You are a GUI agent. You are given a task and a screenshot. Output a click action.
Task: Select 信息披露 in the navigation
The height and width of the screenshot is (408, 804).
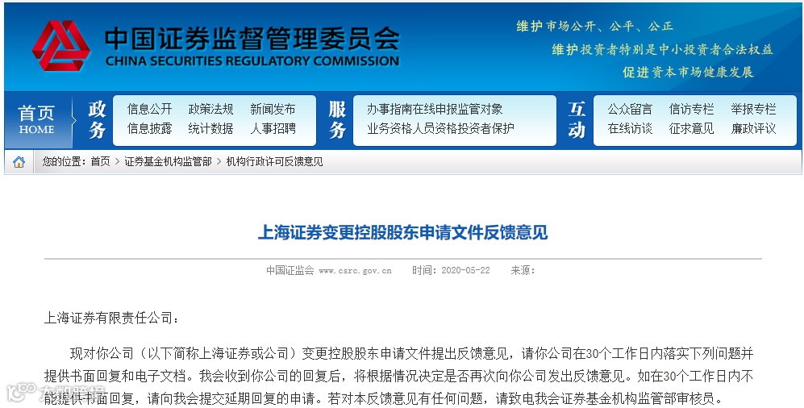(149, 128)
